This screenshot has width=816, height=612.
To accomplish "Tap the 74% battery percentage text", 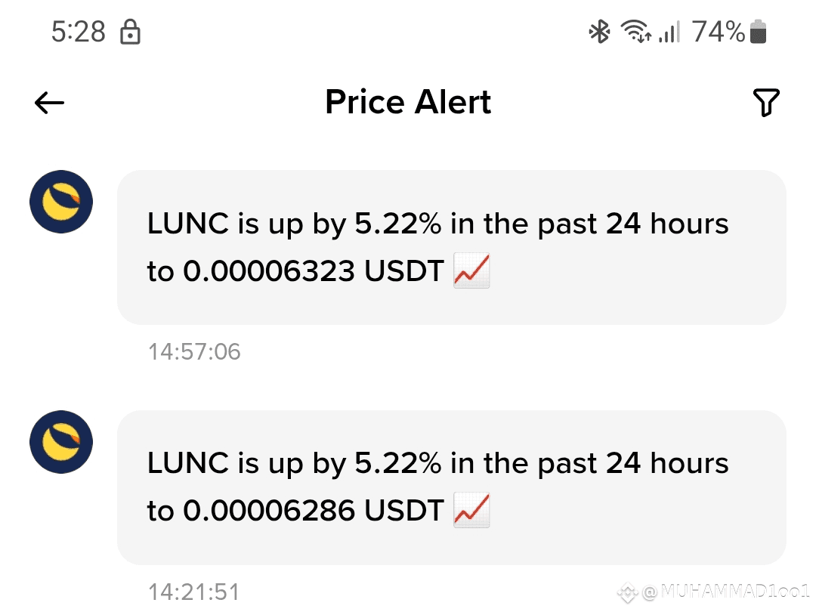I will coord(719,32).
